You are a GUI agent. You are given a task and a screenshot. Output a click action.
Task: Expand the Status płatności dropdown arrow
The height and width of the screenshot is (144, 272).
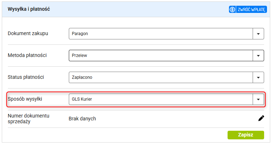[258, 77]
